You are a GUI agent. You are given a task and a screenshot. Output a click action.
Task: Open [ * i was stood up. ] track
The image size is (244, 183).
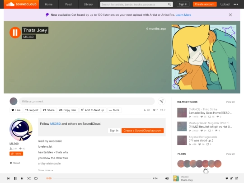(x=201, y=141)
